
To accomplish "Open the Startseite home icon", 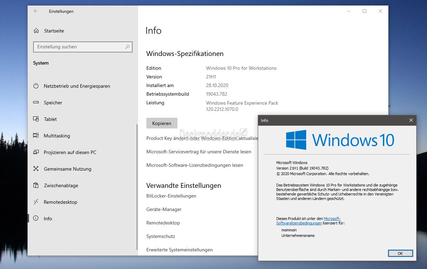I will (x=36, y=31).
